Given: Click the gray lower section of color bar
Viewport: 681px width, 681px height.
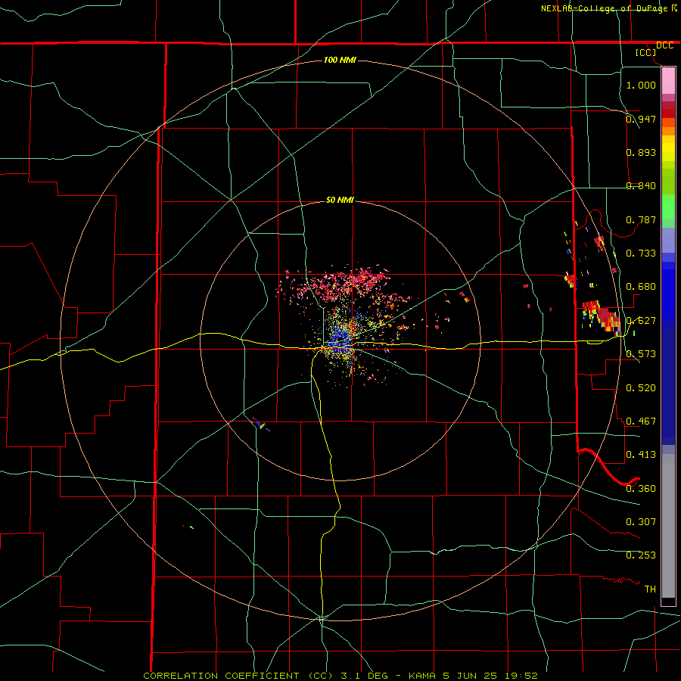Looking at the screenshot, I should 668,526.
